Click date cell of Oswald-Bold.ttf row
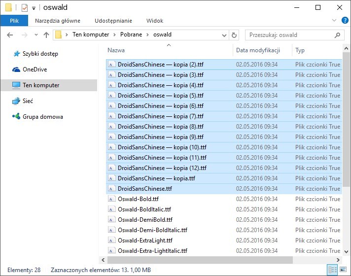Screen dimensions: 351x276 (x=257, y=199)
